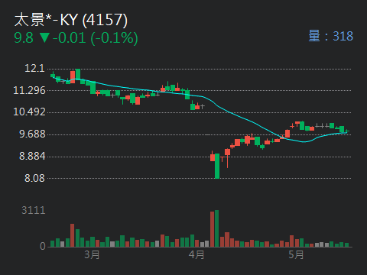This screenshot has height=275, width=367.
Task: Click the 8.884 price axis label
Action: point(32,156)
